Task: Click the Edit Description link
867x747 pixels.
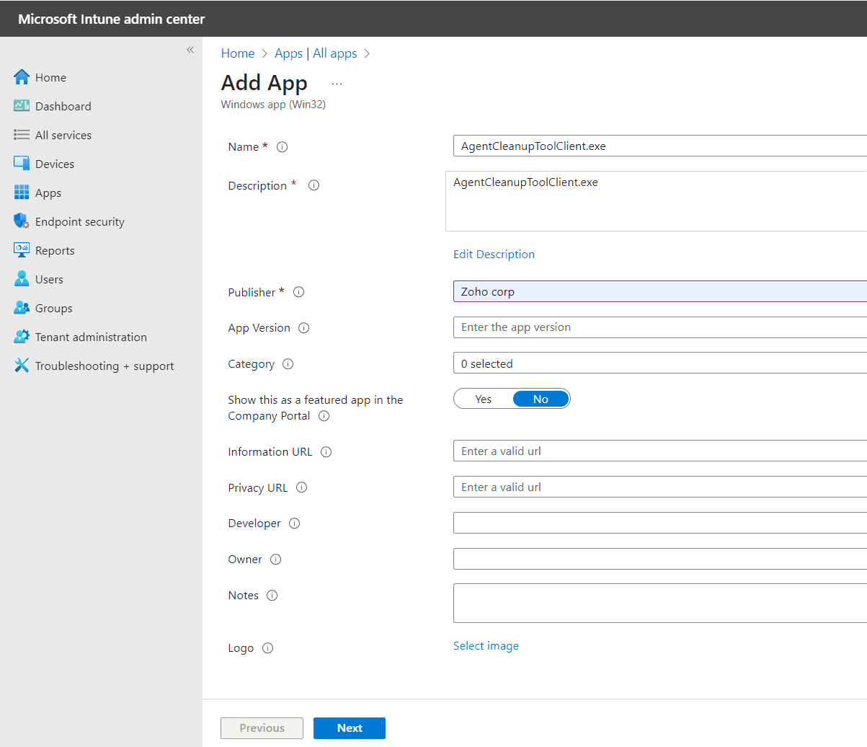Action: point(494,254)
